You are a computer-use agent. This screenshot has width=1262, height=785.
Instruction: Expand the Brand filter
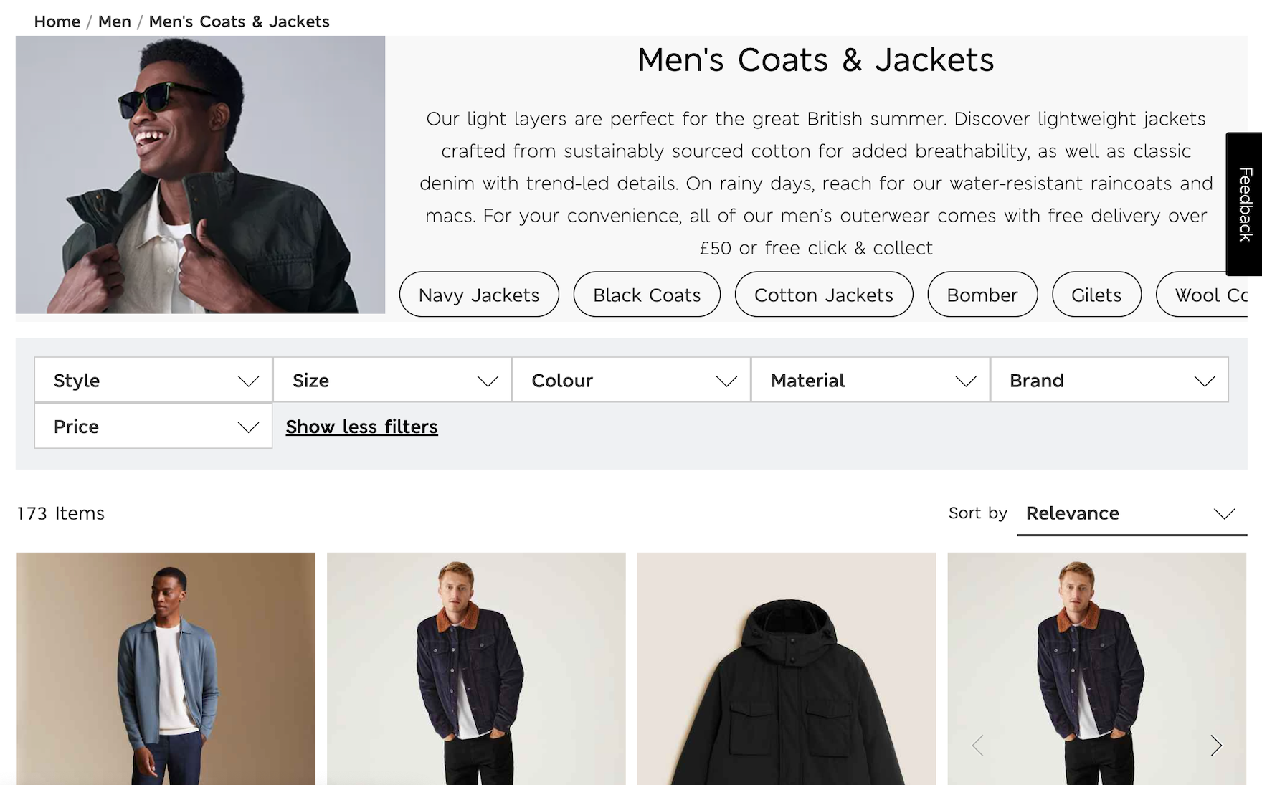tap(1109, 380)
